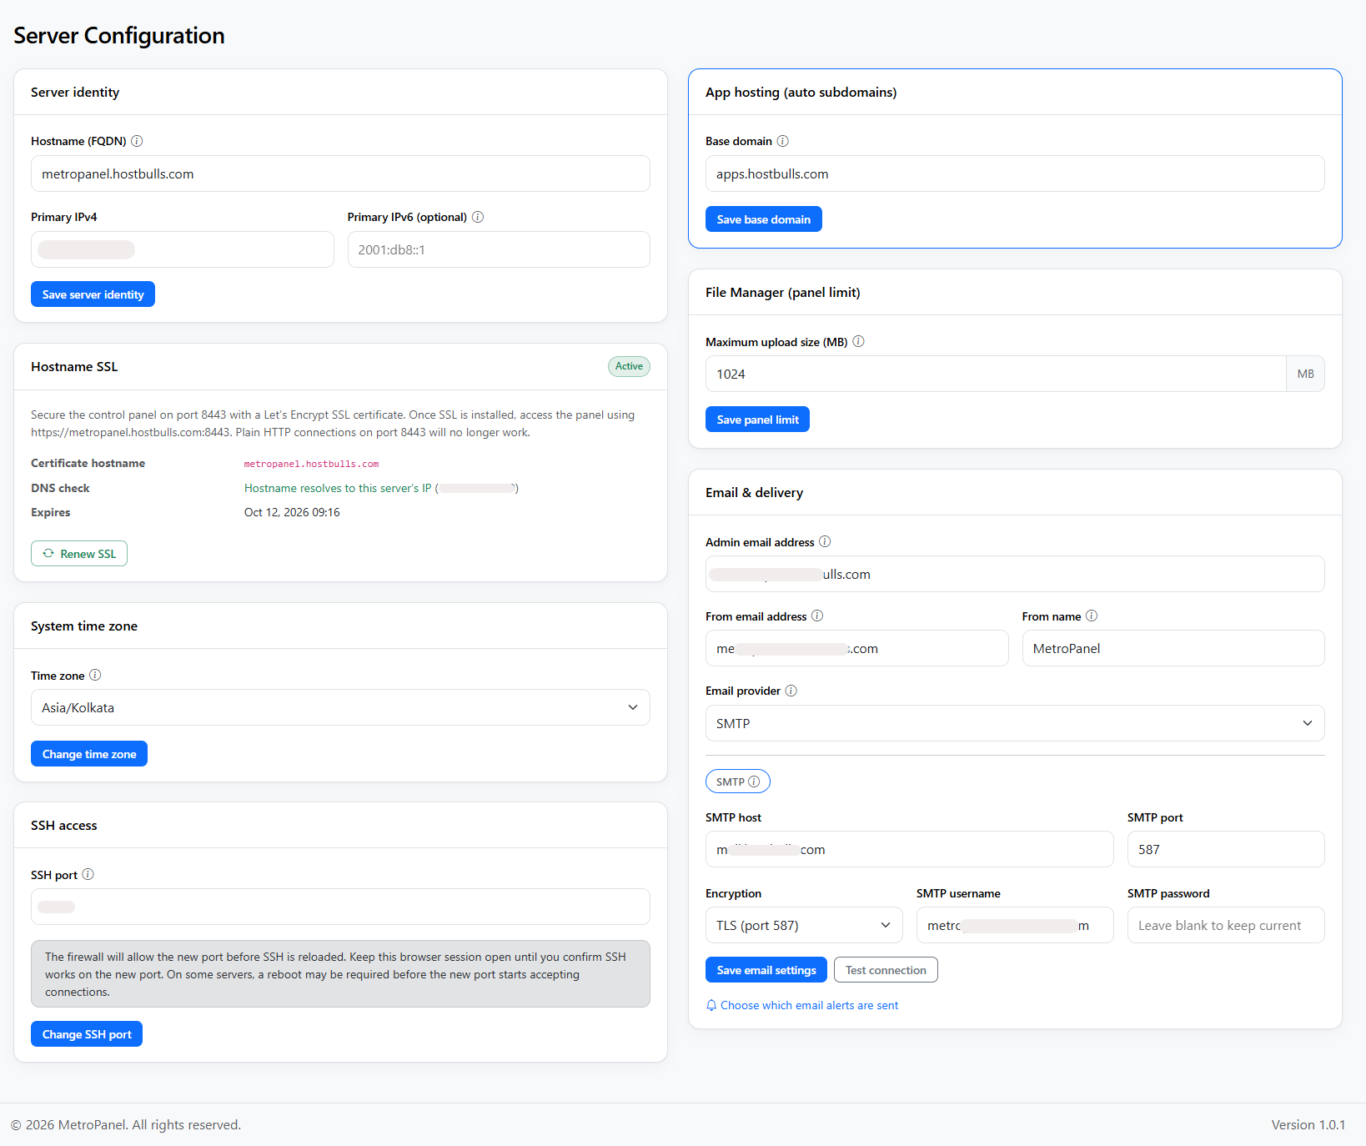Focus the Maximum upload size field
The height and width of the screenshot is (1146, 1366).
pyautogui.click(x=996, y=374)
